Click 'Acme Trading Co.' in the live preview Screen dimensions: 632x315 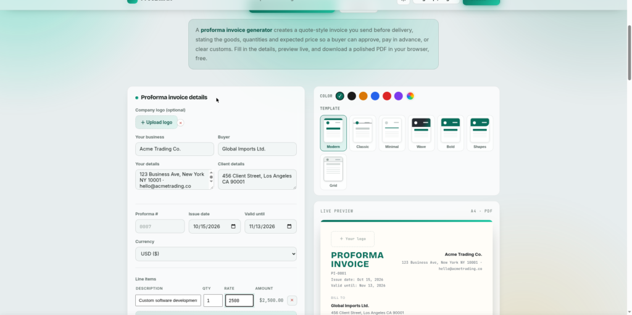(463, 255)
